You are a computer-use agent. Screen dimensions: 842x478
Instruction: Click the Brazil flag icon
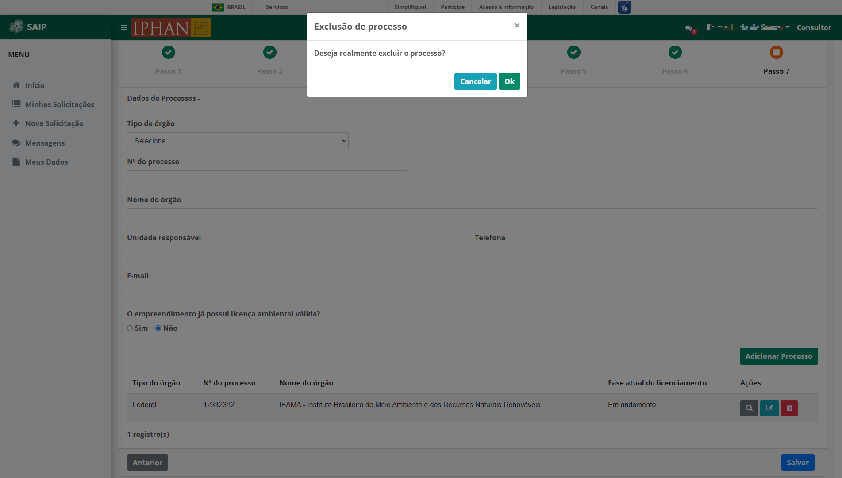(x=218, y=7)
